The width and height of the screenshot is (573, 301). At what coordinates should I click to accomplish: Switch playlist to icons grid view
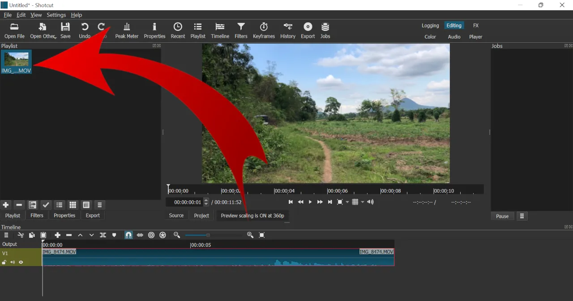point(73,205)
